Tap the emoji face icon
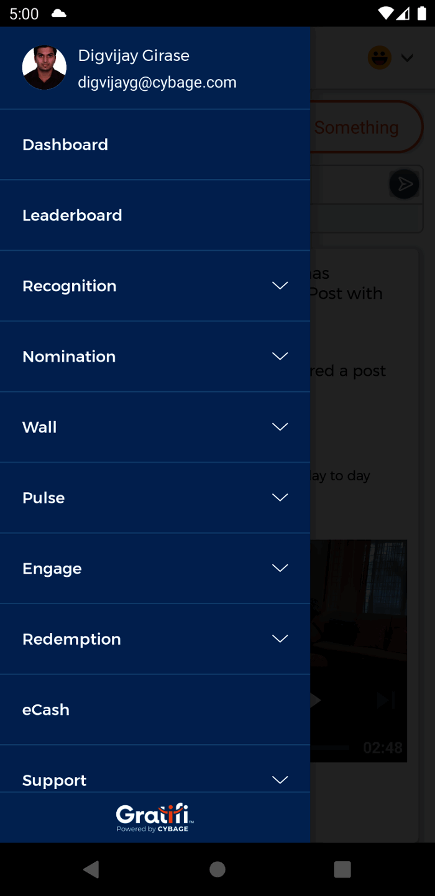 379,58
